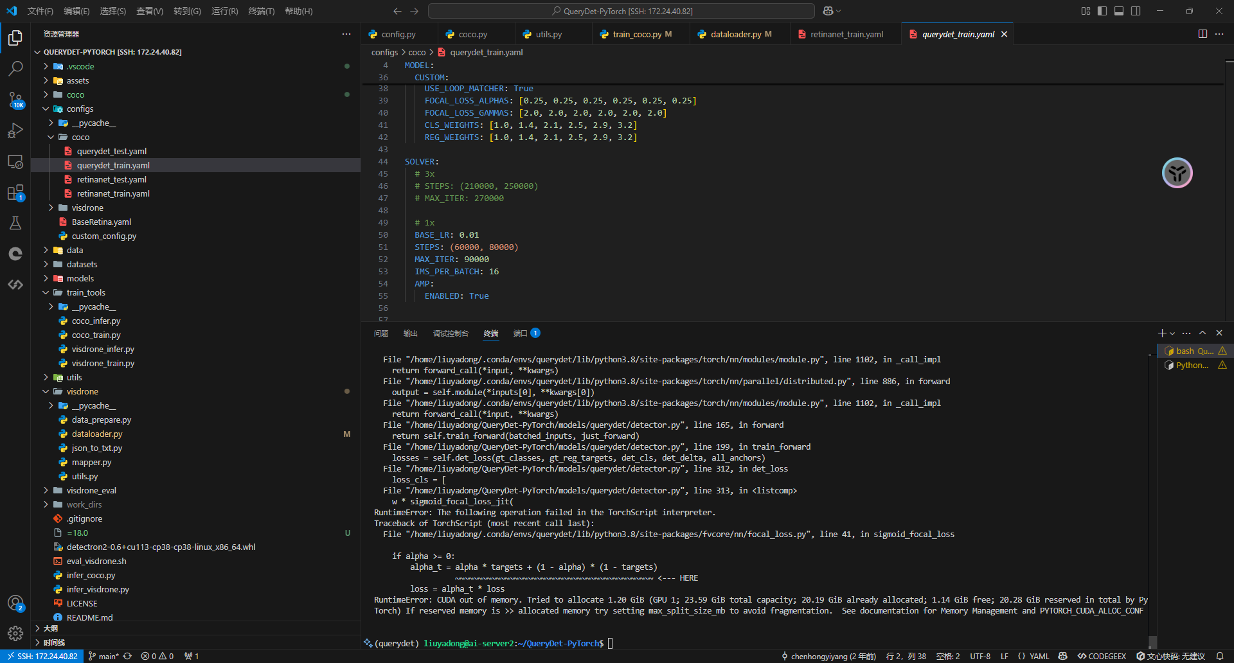Screen dimensions: 1234x663
Task: Click LF line ending selector
Action: coord(1005,656)
